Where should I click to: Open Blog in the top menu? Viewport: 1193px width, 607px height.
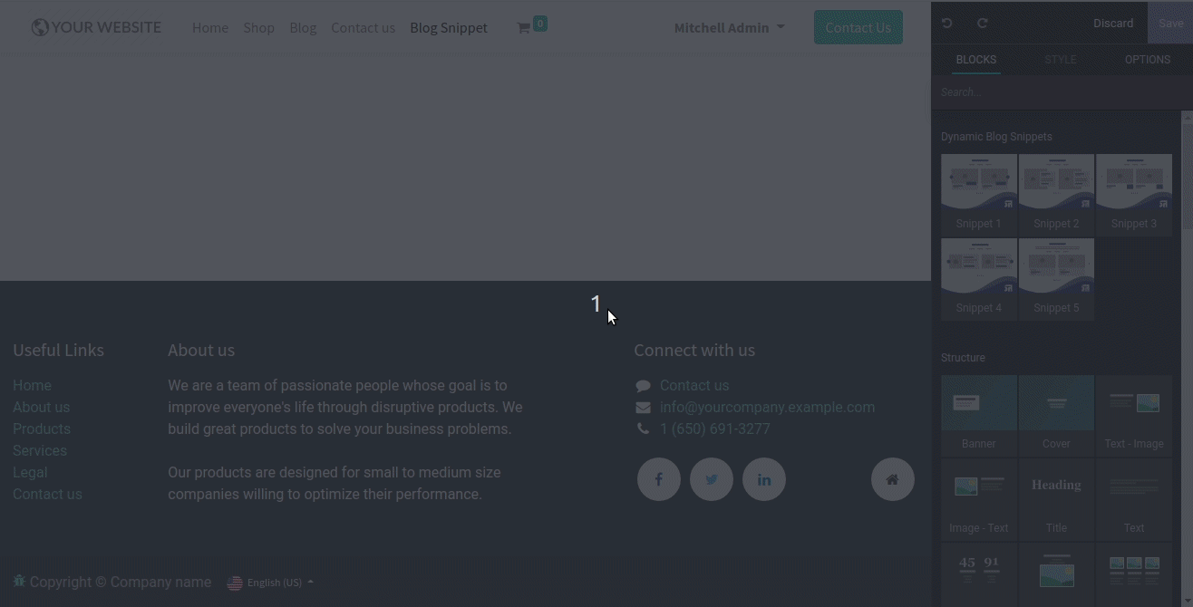303,27
